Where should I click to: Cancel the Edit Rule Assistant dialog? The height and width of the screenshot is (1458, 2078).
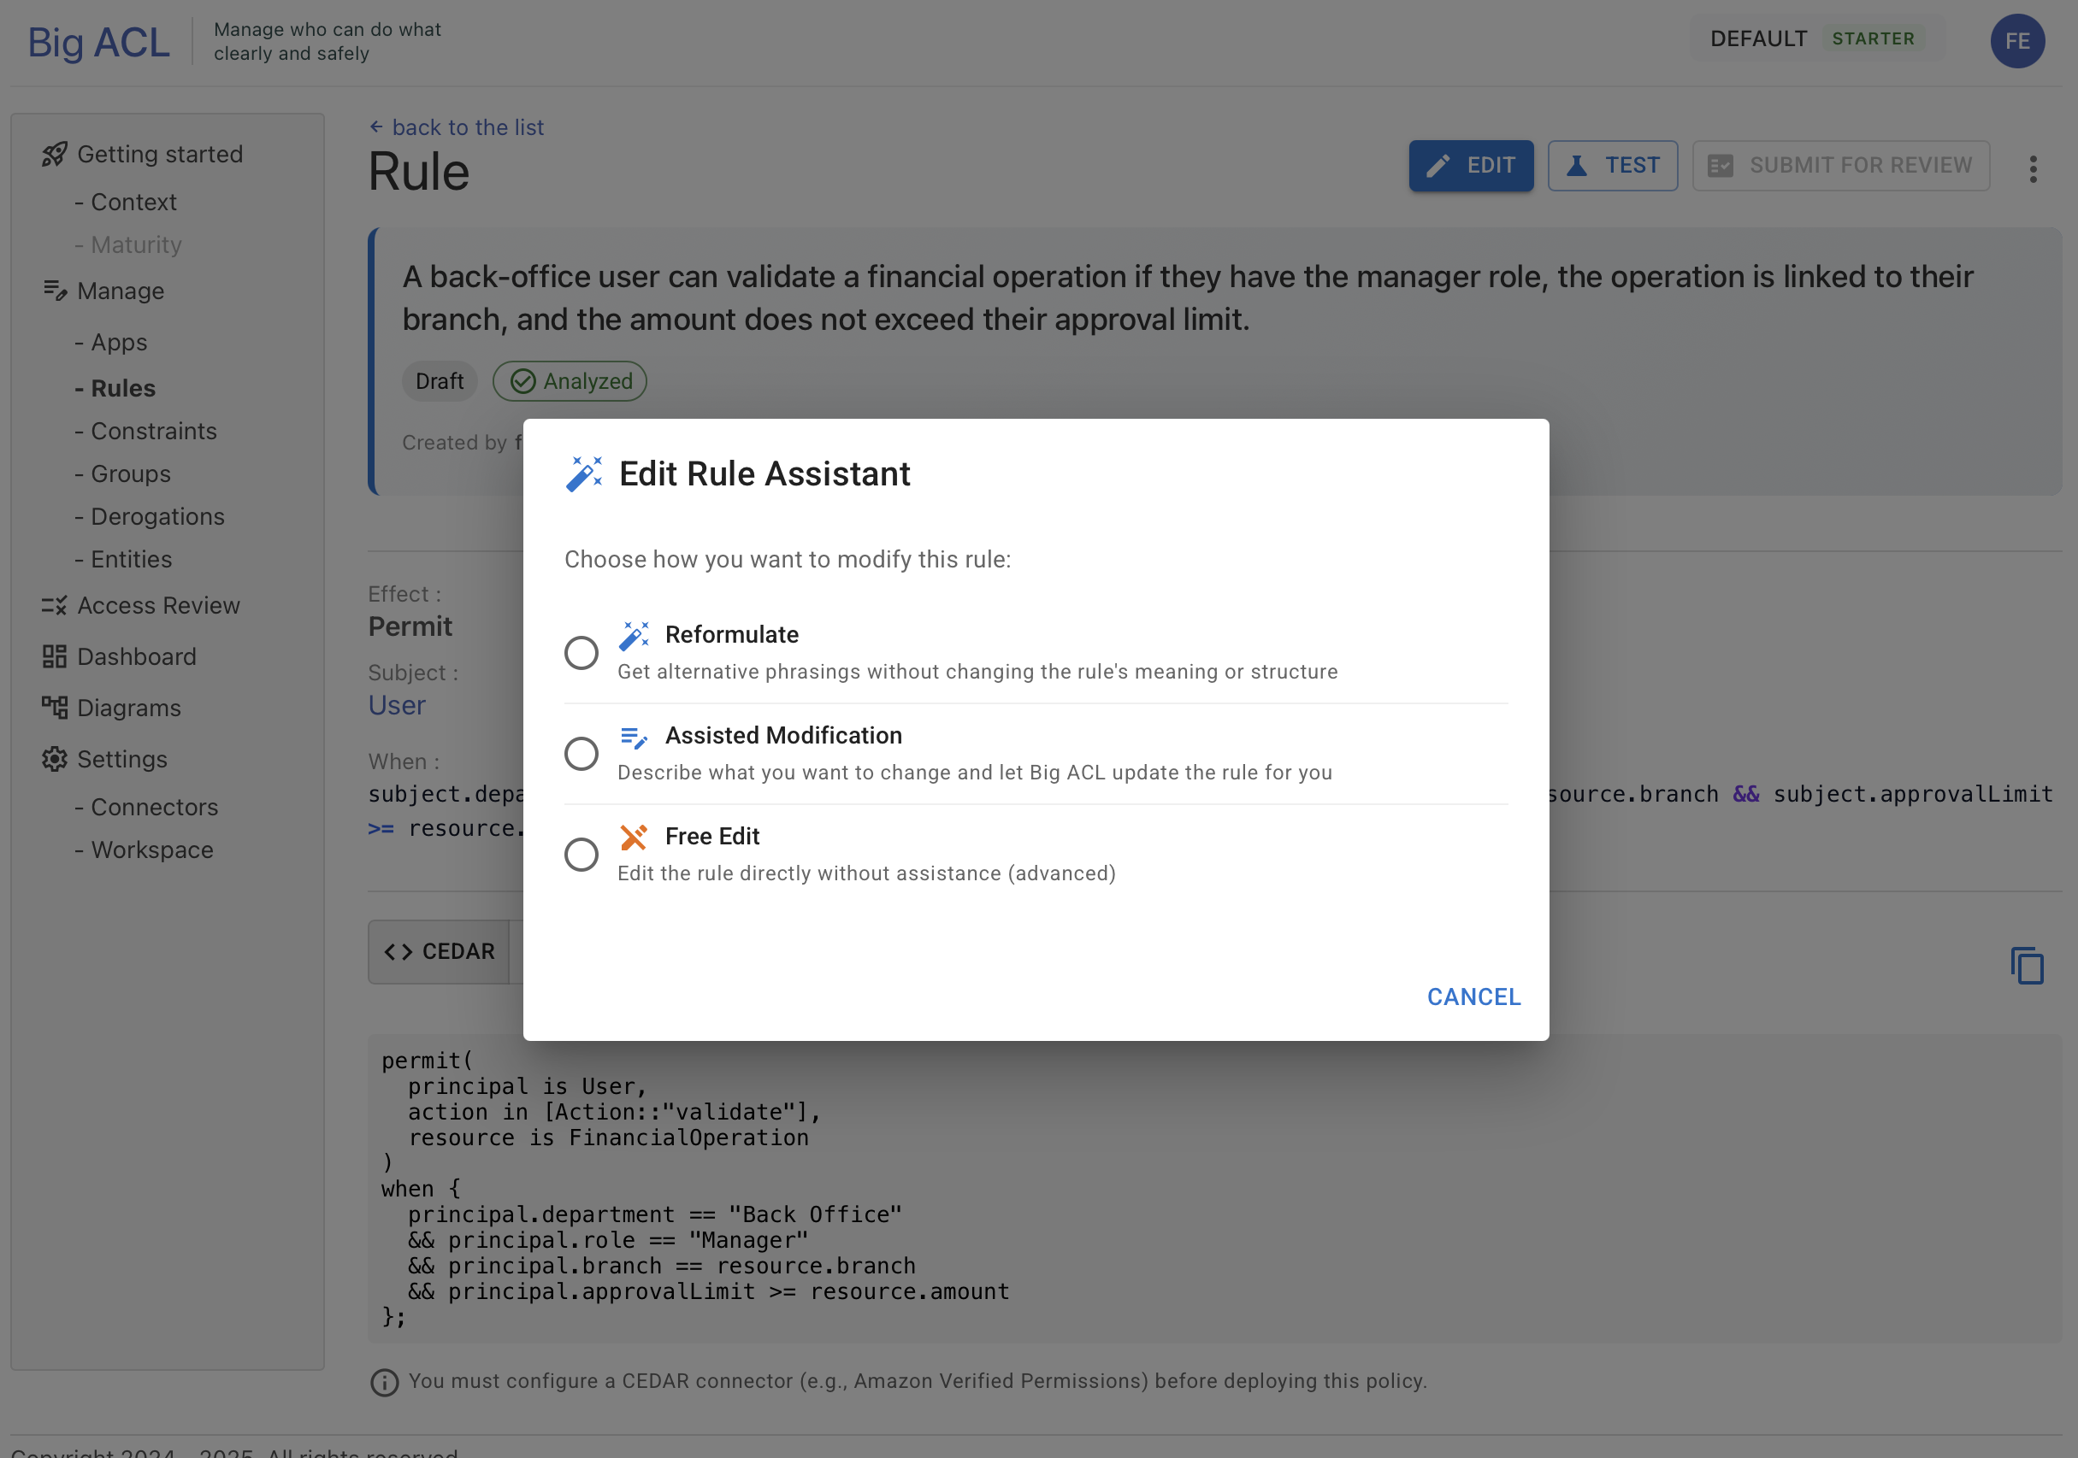(1473, 996)
